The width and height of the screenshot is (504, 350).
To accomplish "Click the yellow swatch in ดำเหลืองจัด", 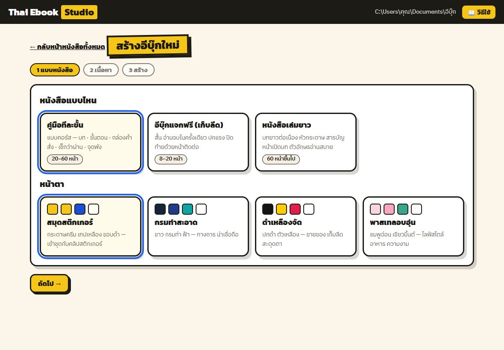I will [x=281, y=209].
